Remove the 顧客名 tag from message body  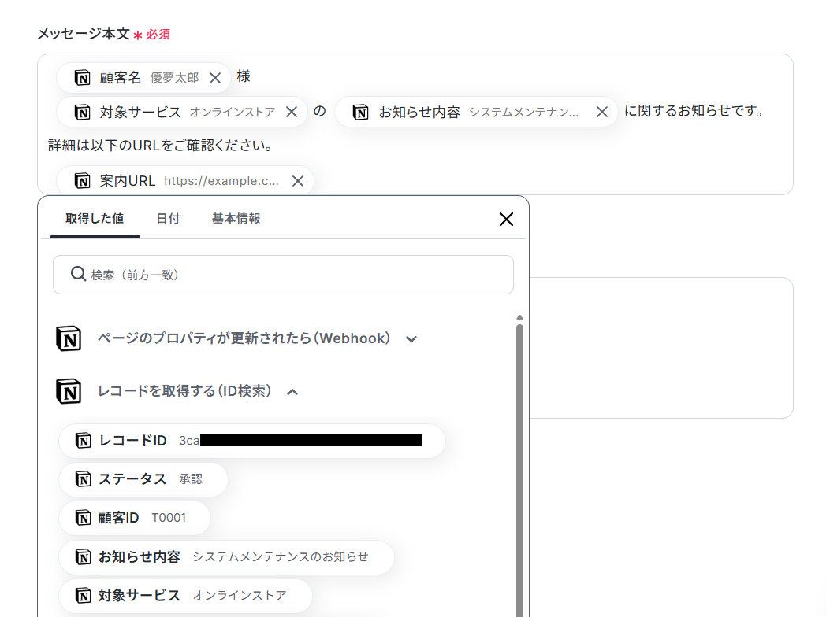(215, 78)
